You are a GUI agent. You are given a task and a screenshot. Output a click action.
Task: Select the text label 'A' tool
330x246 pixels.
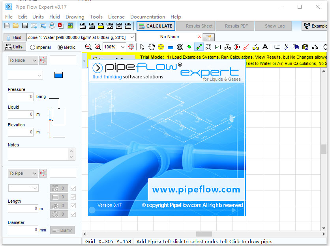(265, 47)
